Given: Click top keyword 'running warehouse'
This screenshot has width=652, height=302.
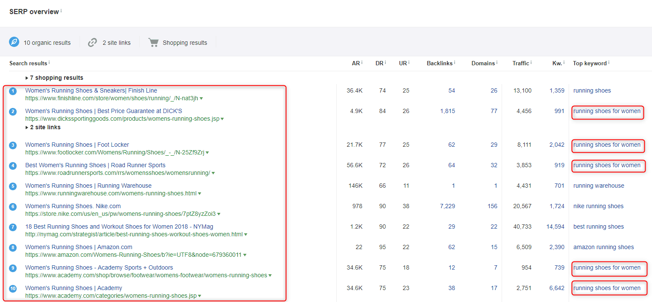Looking at the screenshot, I should (x=599, y=186).
